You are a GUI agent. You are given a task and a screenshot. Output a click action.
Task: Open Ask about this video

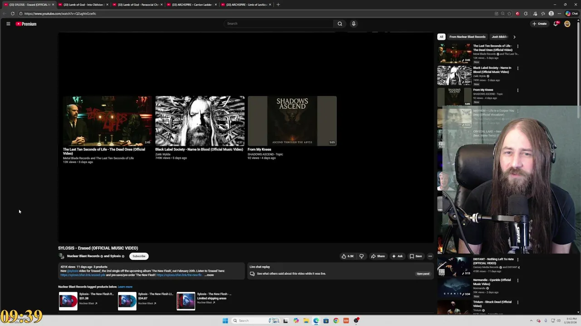tap(398, 256)
